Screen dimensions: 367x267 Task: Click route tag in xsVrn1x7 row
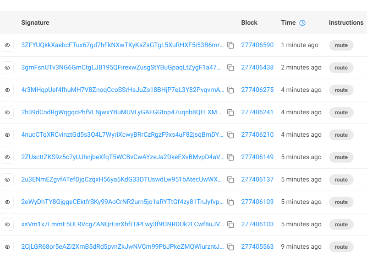(x=341, y=225)
